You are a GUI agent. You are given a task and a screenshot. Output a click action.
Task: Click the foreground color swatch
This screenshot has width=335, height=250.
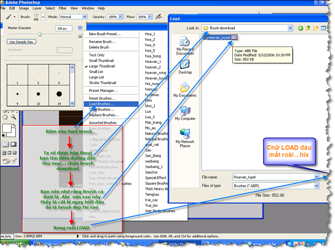(6, 128)
